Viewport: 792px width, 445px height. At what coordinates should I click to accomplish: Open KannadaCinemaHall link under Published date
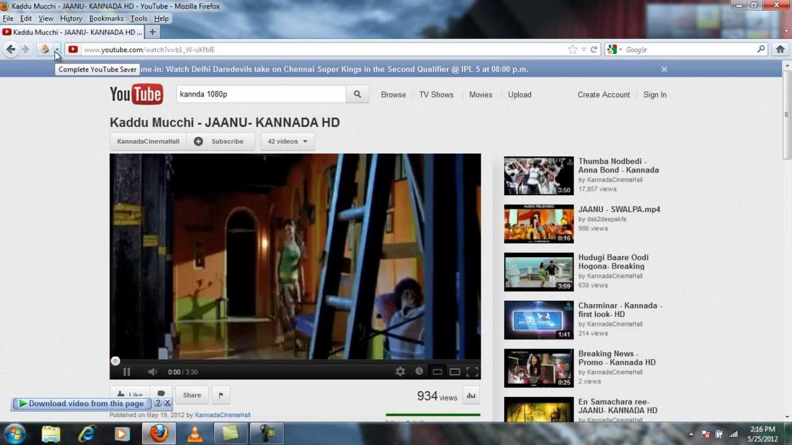pos(223,415)
